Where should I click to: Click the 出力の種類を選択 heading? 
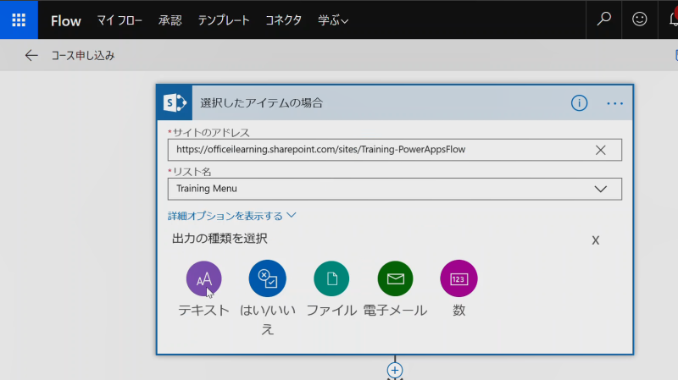[x=220, y=239]
